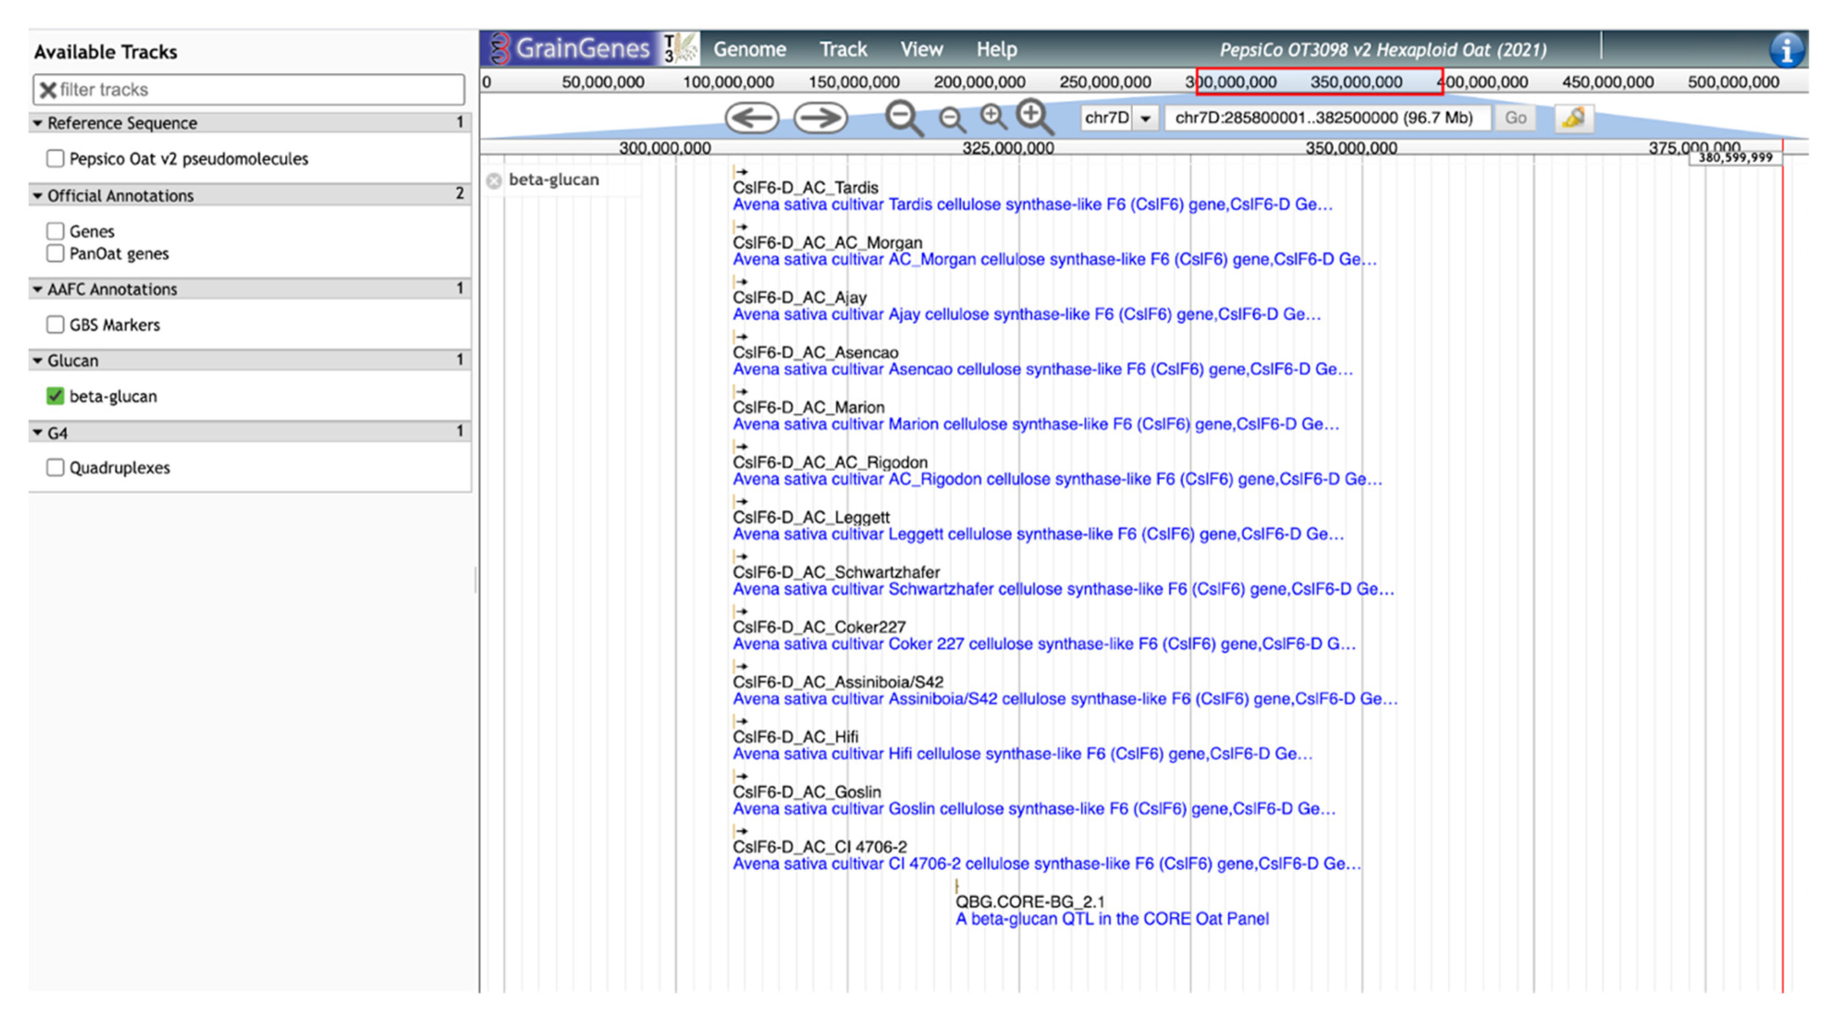Screen dimensions: 1834x1024
Task: Open the chr7D chromosome dropdown
Action: (x=1145, y=118)
